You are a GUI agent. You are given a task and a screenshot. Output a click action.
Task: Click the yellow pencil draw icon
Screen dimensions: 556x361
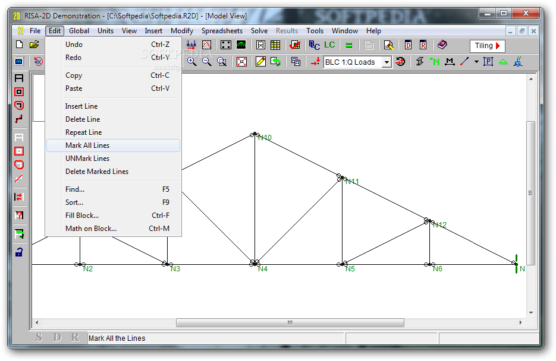tap(260, 62)
